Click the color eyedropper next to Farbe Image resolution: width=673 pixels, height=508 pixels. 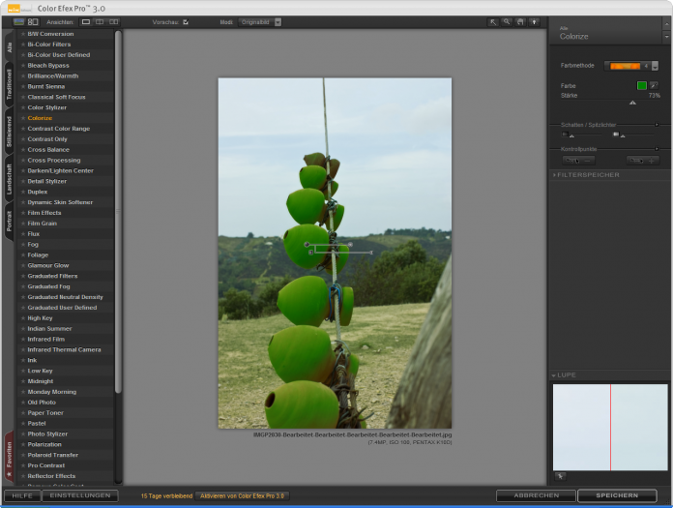click(654, 85)
